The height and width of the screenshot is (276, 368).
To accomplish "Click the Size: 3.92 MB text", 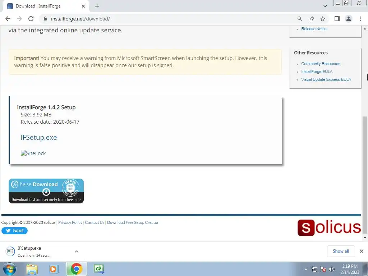I will [x=36, y=115].
